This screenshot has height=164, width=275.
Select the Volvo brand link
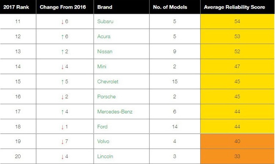[x=103, y=141]
